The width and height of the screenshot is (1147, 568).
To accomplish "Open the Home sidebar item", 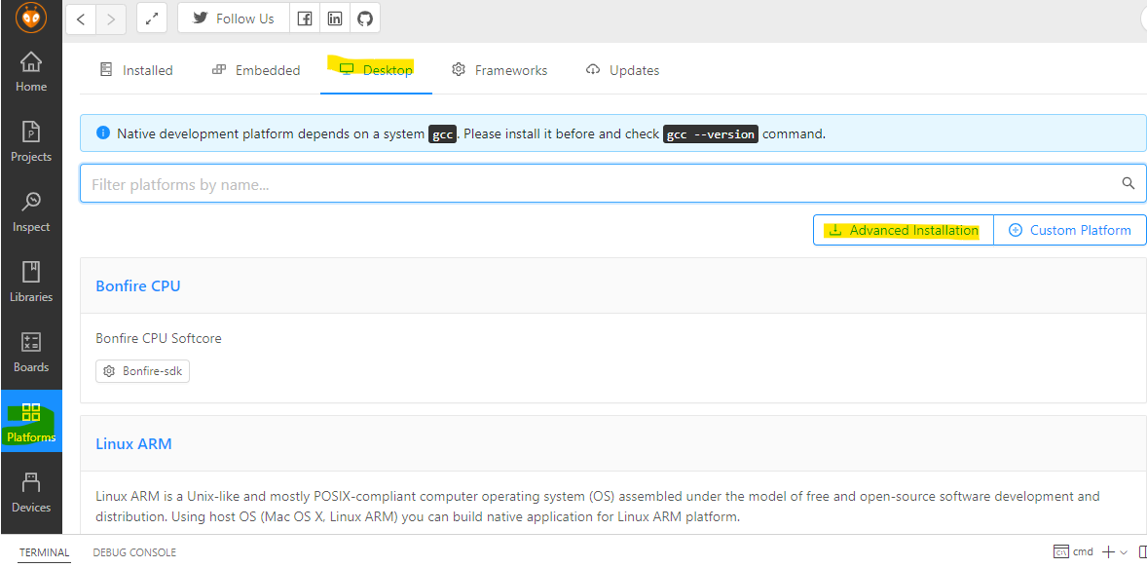I will [x=31, y=72].
